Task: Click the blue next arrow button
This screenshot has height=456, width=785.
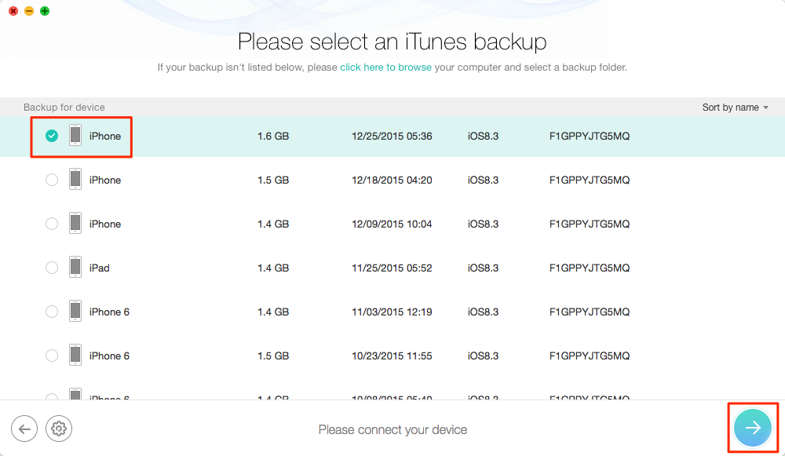Action: pos(753,428)
